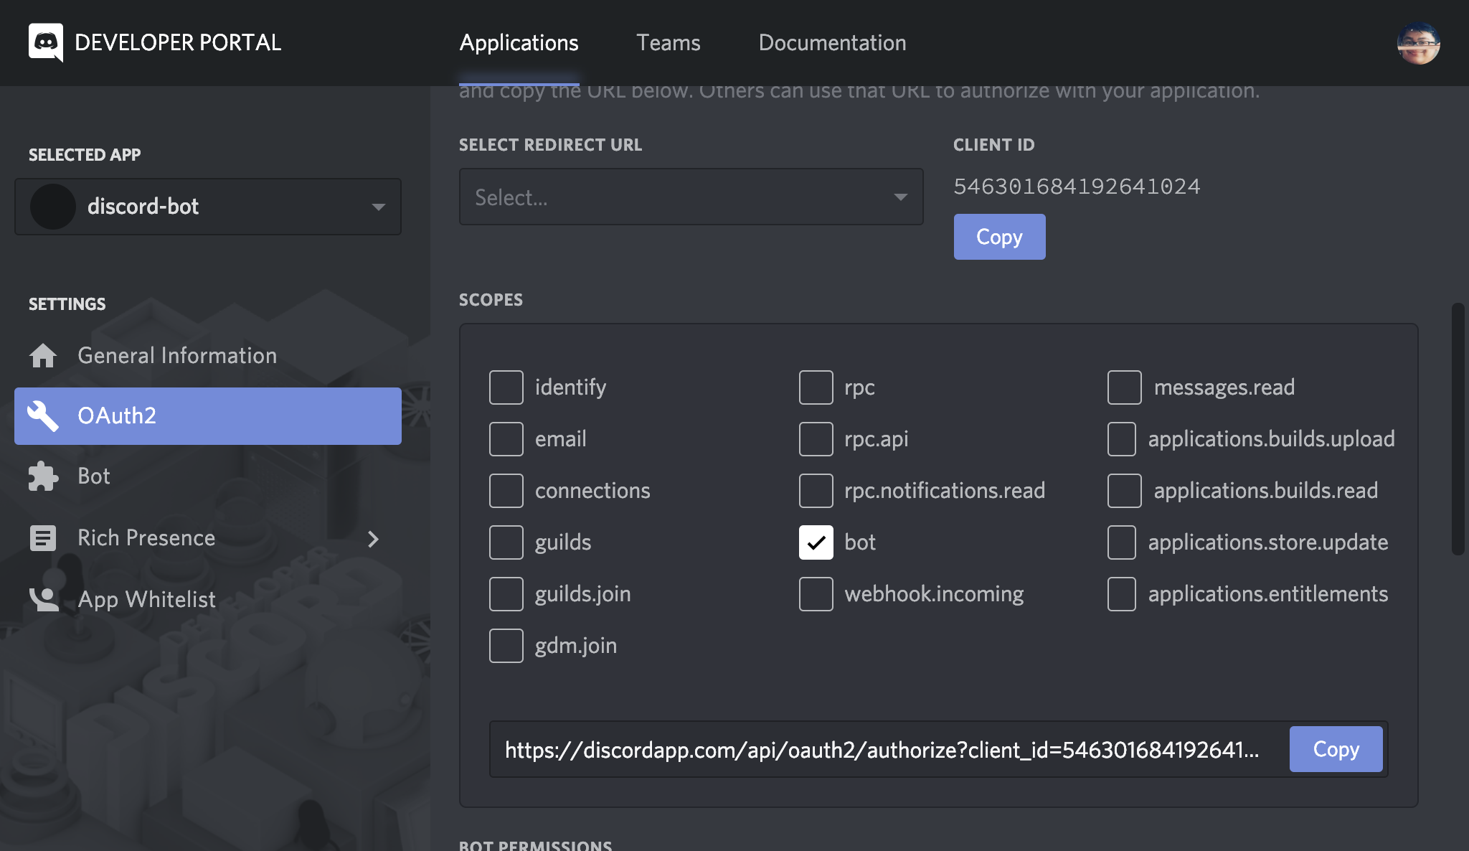Open the Select Redirect URL dropdown
Image resolution: width=1469 pixels, height=851 pixels.
[x=691, y=197]
